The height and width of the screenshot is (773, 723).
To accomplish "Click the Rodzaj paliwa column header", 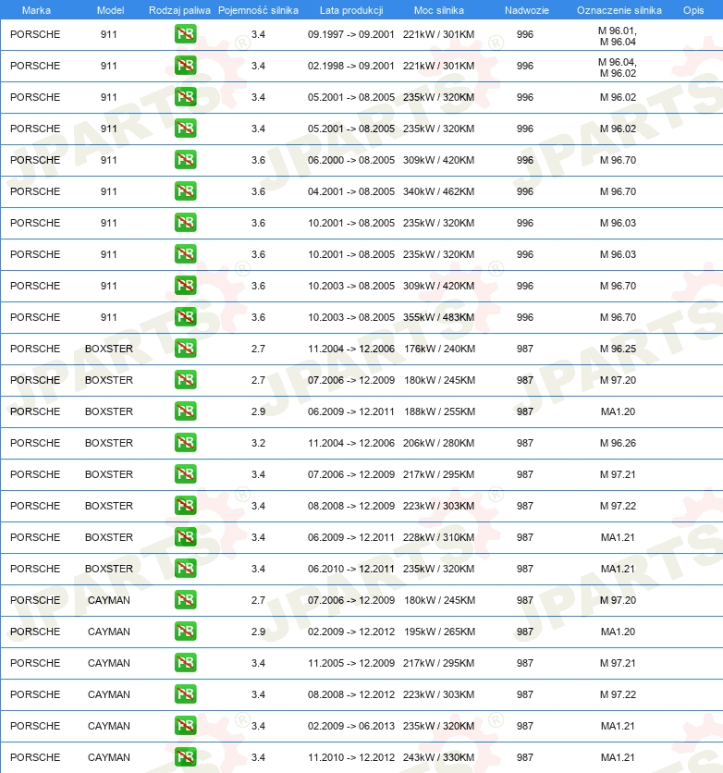I will (x=179, y=10).
